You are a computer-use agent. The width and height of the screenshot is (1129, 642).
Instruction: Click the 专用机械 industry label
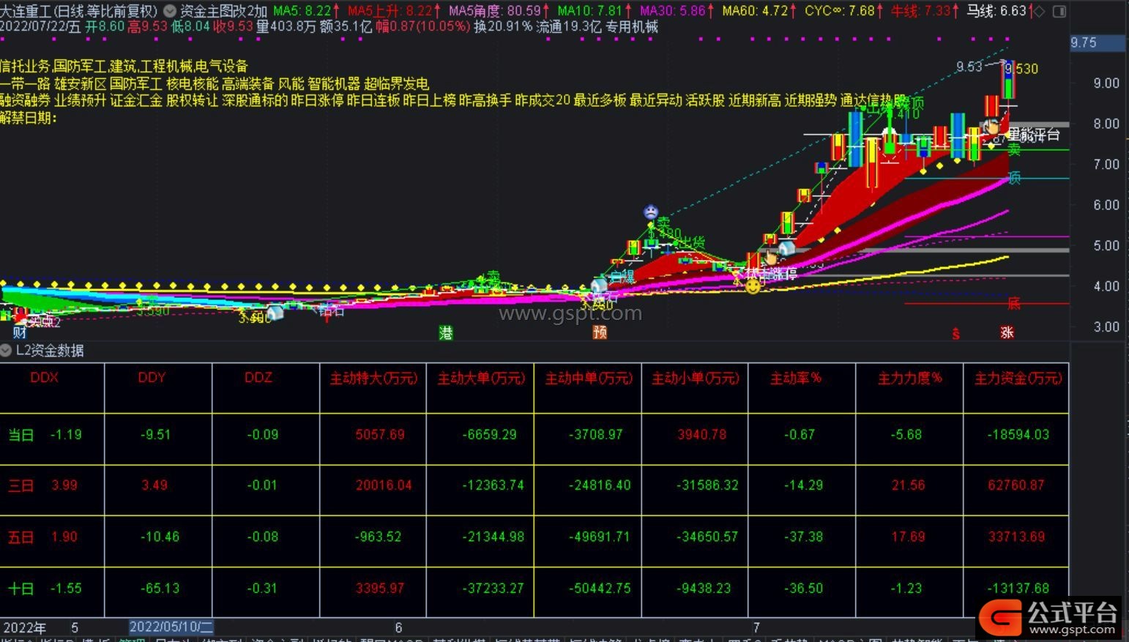pyautogui.click(x=632, y=27)
